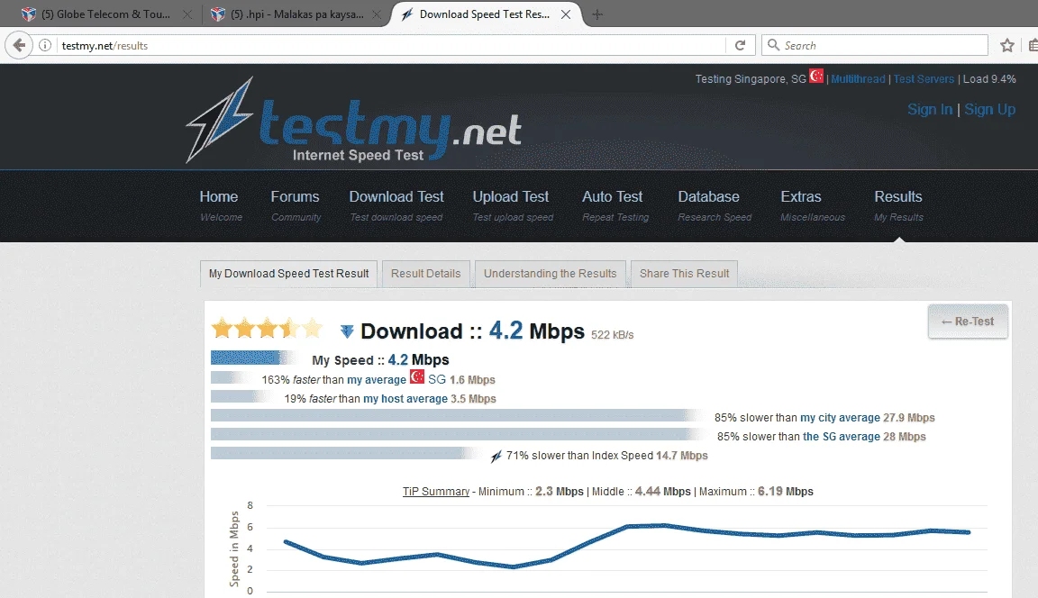Image resolution: width=1038 pixels, height=598 pixels.
Task: Open the site information icon in address bar
Action: point(45,45)
